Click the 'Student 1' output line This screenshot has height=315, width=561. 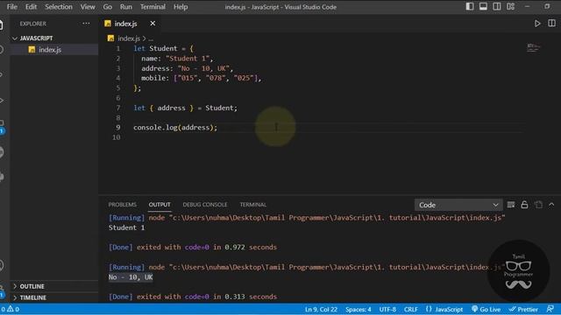(126, 227)
